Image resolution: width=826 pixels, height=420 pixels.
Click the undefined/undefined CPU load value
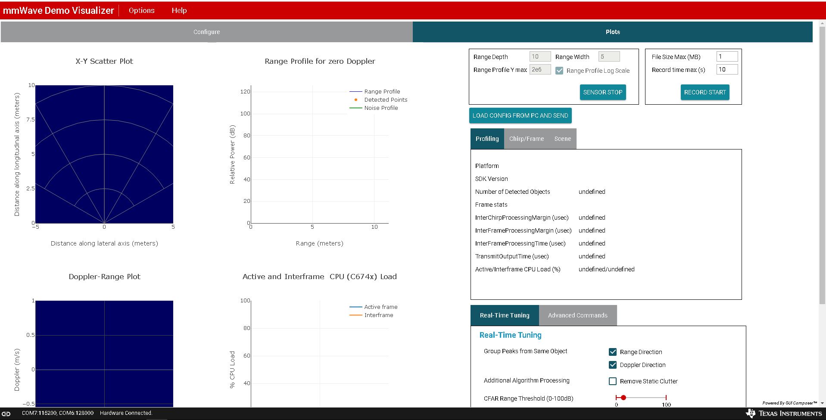pos(607,269)
